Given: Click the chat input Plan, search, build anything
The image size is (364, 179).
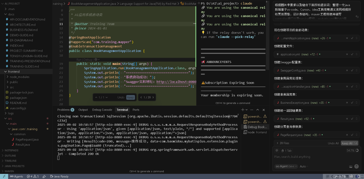Looking at the screenshot, I should [316, 157].
